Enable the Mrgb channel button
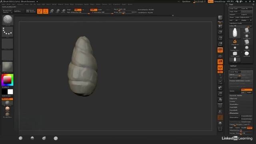256x144 pixels. (69, 10)
